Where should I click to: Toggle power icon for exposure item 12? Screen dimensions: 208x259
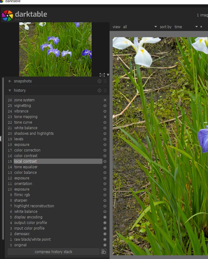coord(105,178)
